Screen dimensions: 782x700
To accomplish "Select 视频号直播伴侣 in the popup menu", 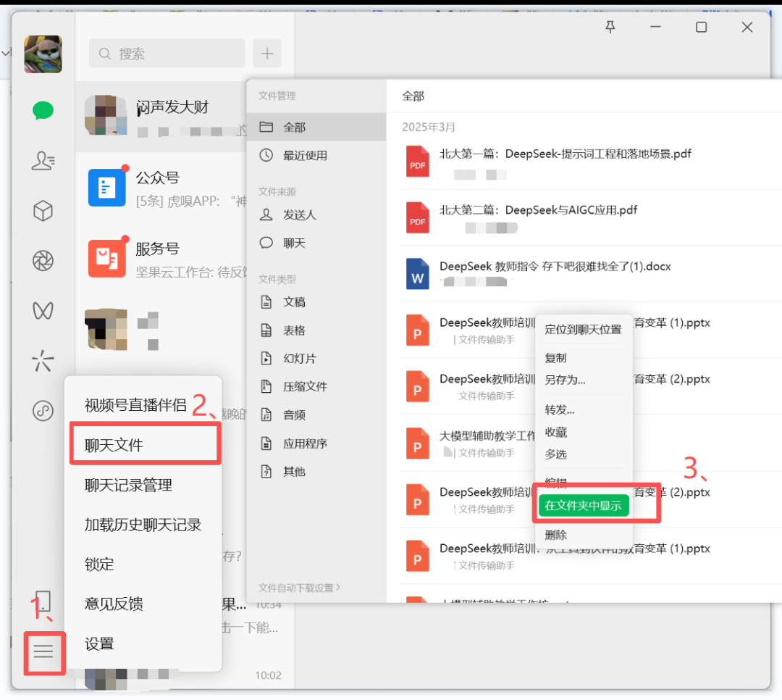I will (135, 405).
